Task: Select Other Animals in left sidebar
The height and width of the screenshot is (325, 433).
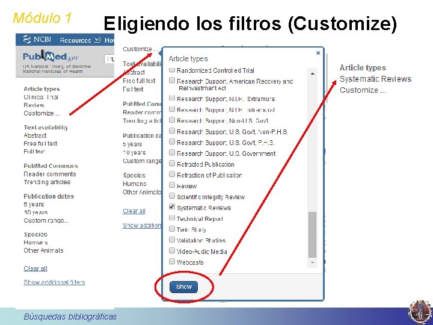Action: pos(43,250)
